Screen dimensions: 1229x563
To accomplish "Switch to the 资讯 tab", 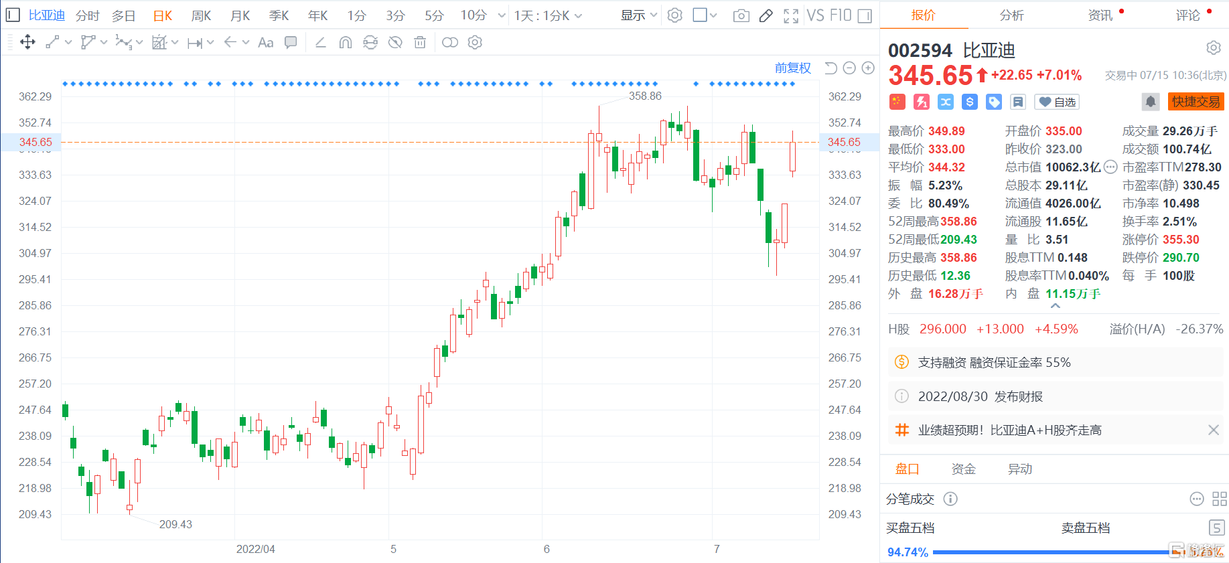I will 1100,15.
